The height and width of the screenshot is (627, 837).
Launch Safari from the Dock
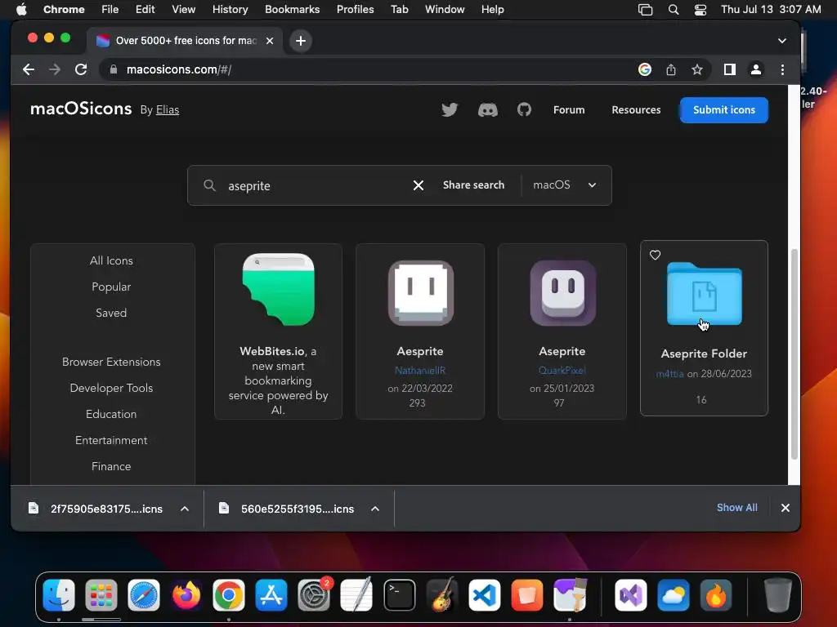pyautogui.click(x=144, y=595)
